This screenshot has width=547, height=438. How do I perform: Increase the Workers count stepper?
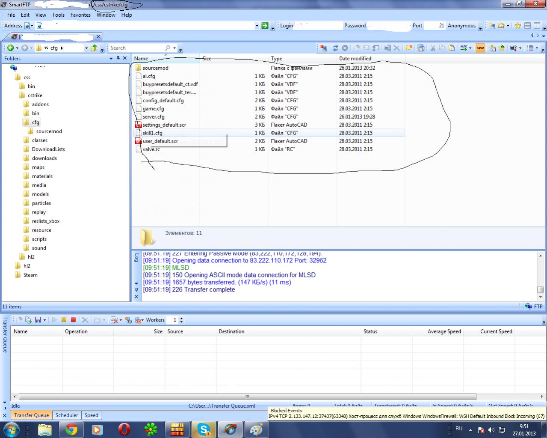coord(182,318)
